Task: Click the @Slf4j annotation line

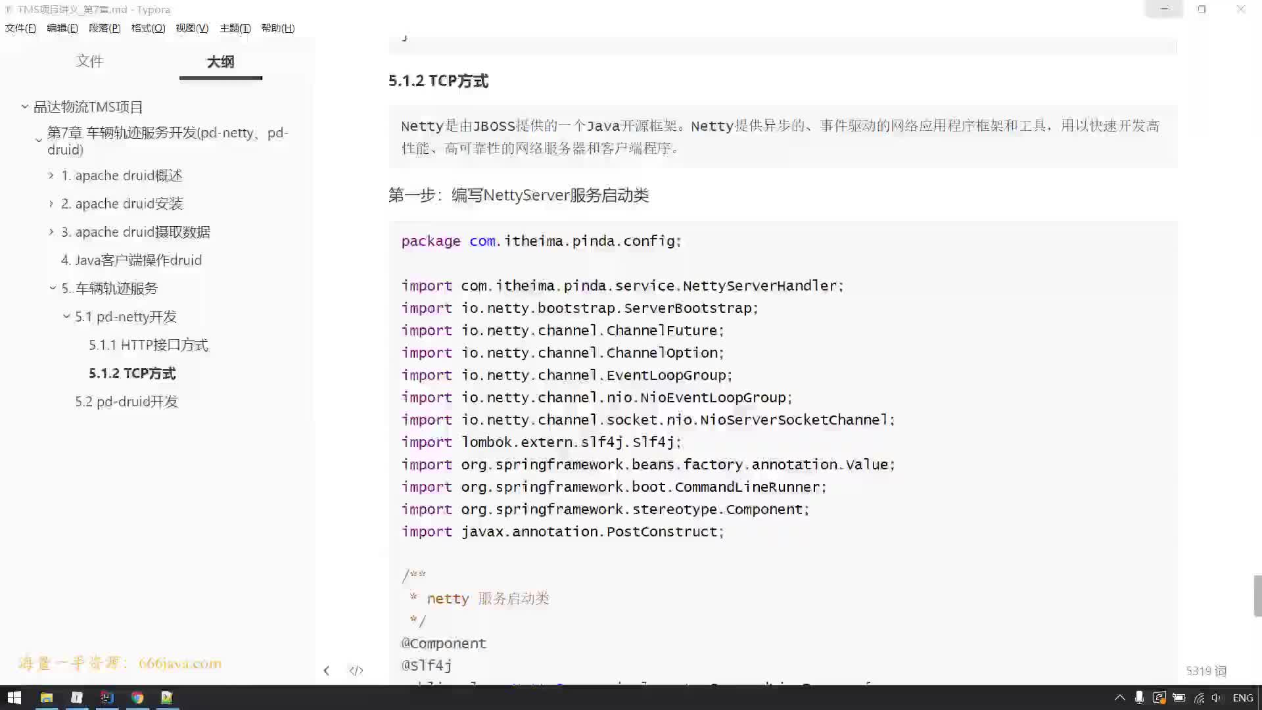Action: click(427, 666)
